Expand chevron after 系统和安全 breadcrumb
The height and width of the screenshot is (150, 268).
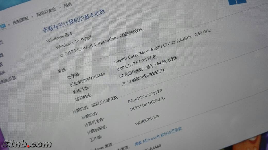click(x=60, y=7)
